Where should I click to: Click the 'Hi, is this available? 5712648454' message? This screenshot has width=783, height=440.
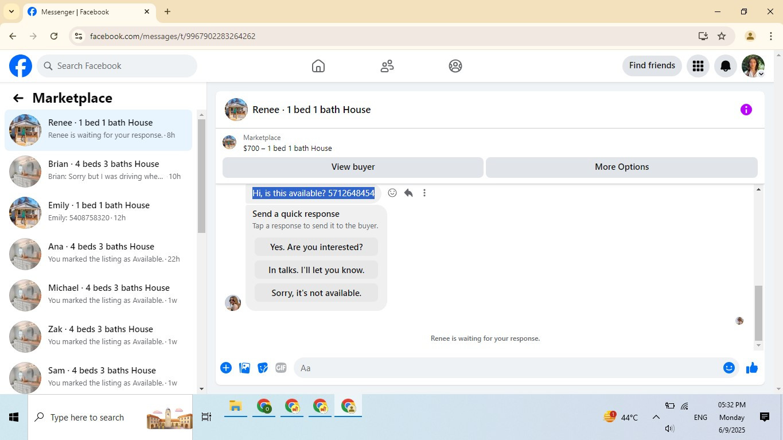tap(313, 193)
